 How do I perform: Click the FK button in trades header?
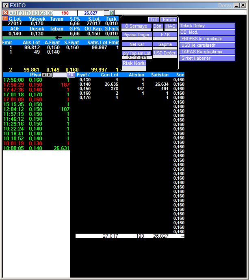click(x=71, y=75)
